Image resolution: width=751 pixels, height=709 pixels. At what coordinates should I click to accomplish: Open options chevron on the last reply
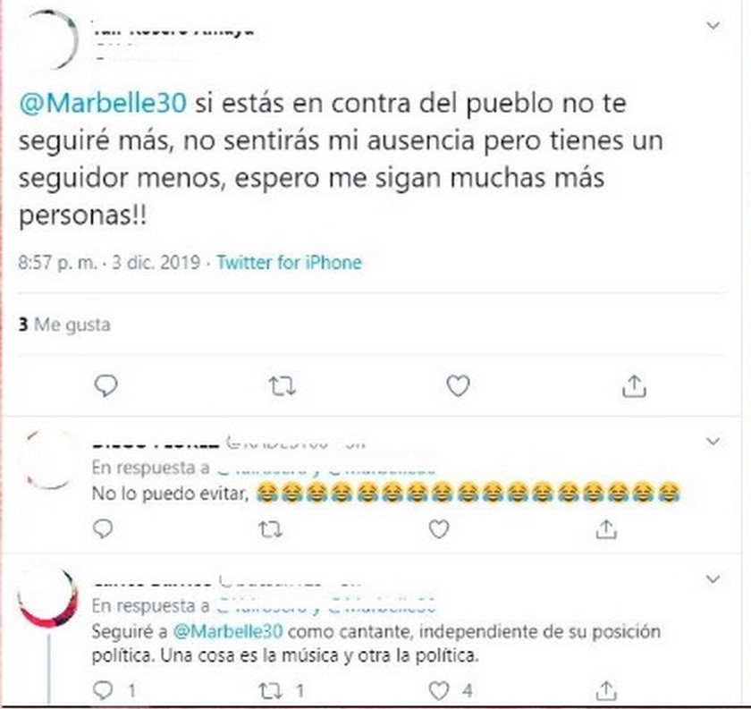[x=713, y=578]
